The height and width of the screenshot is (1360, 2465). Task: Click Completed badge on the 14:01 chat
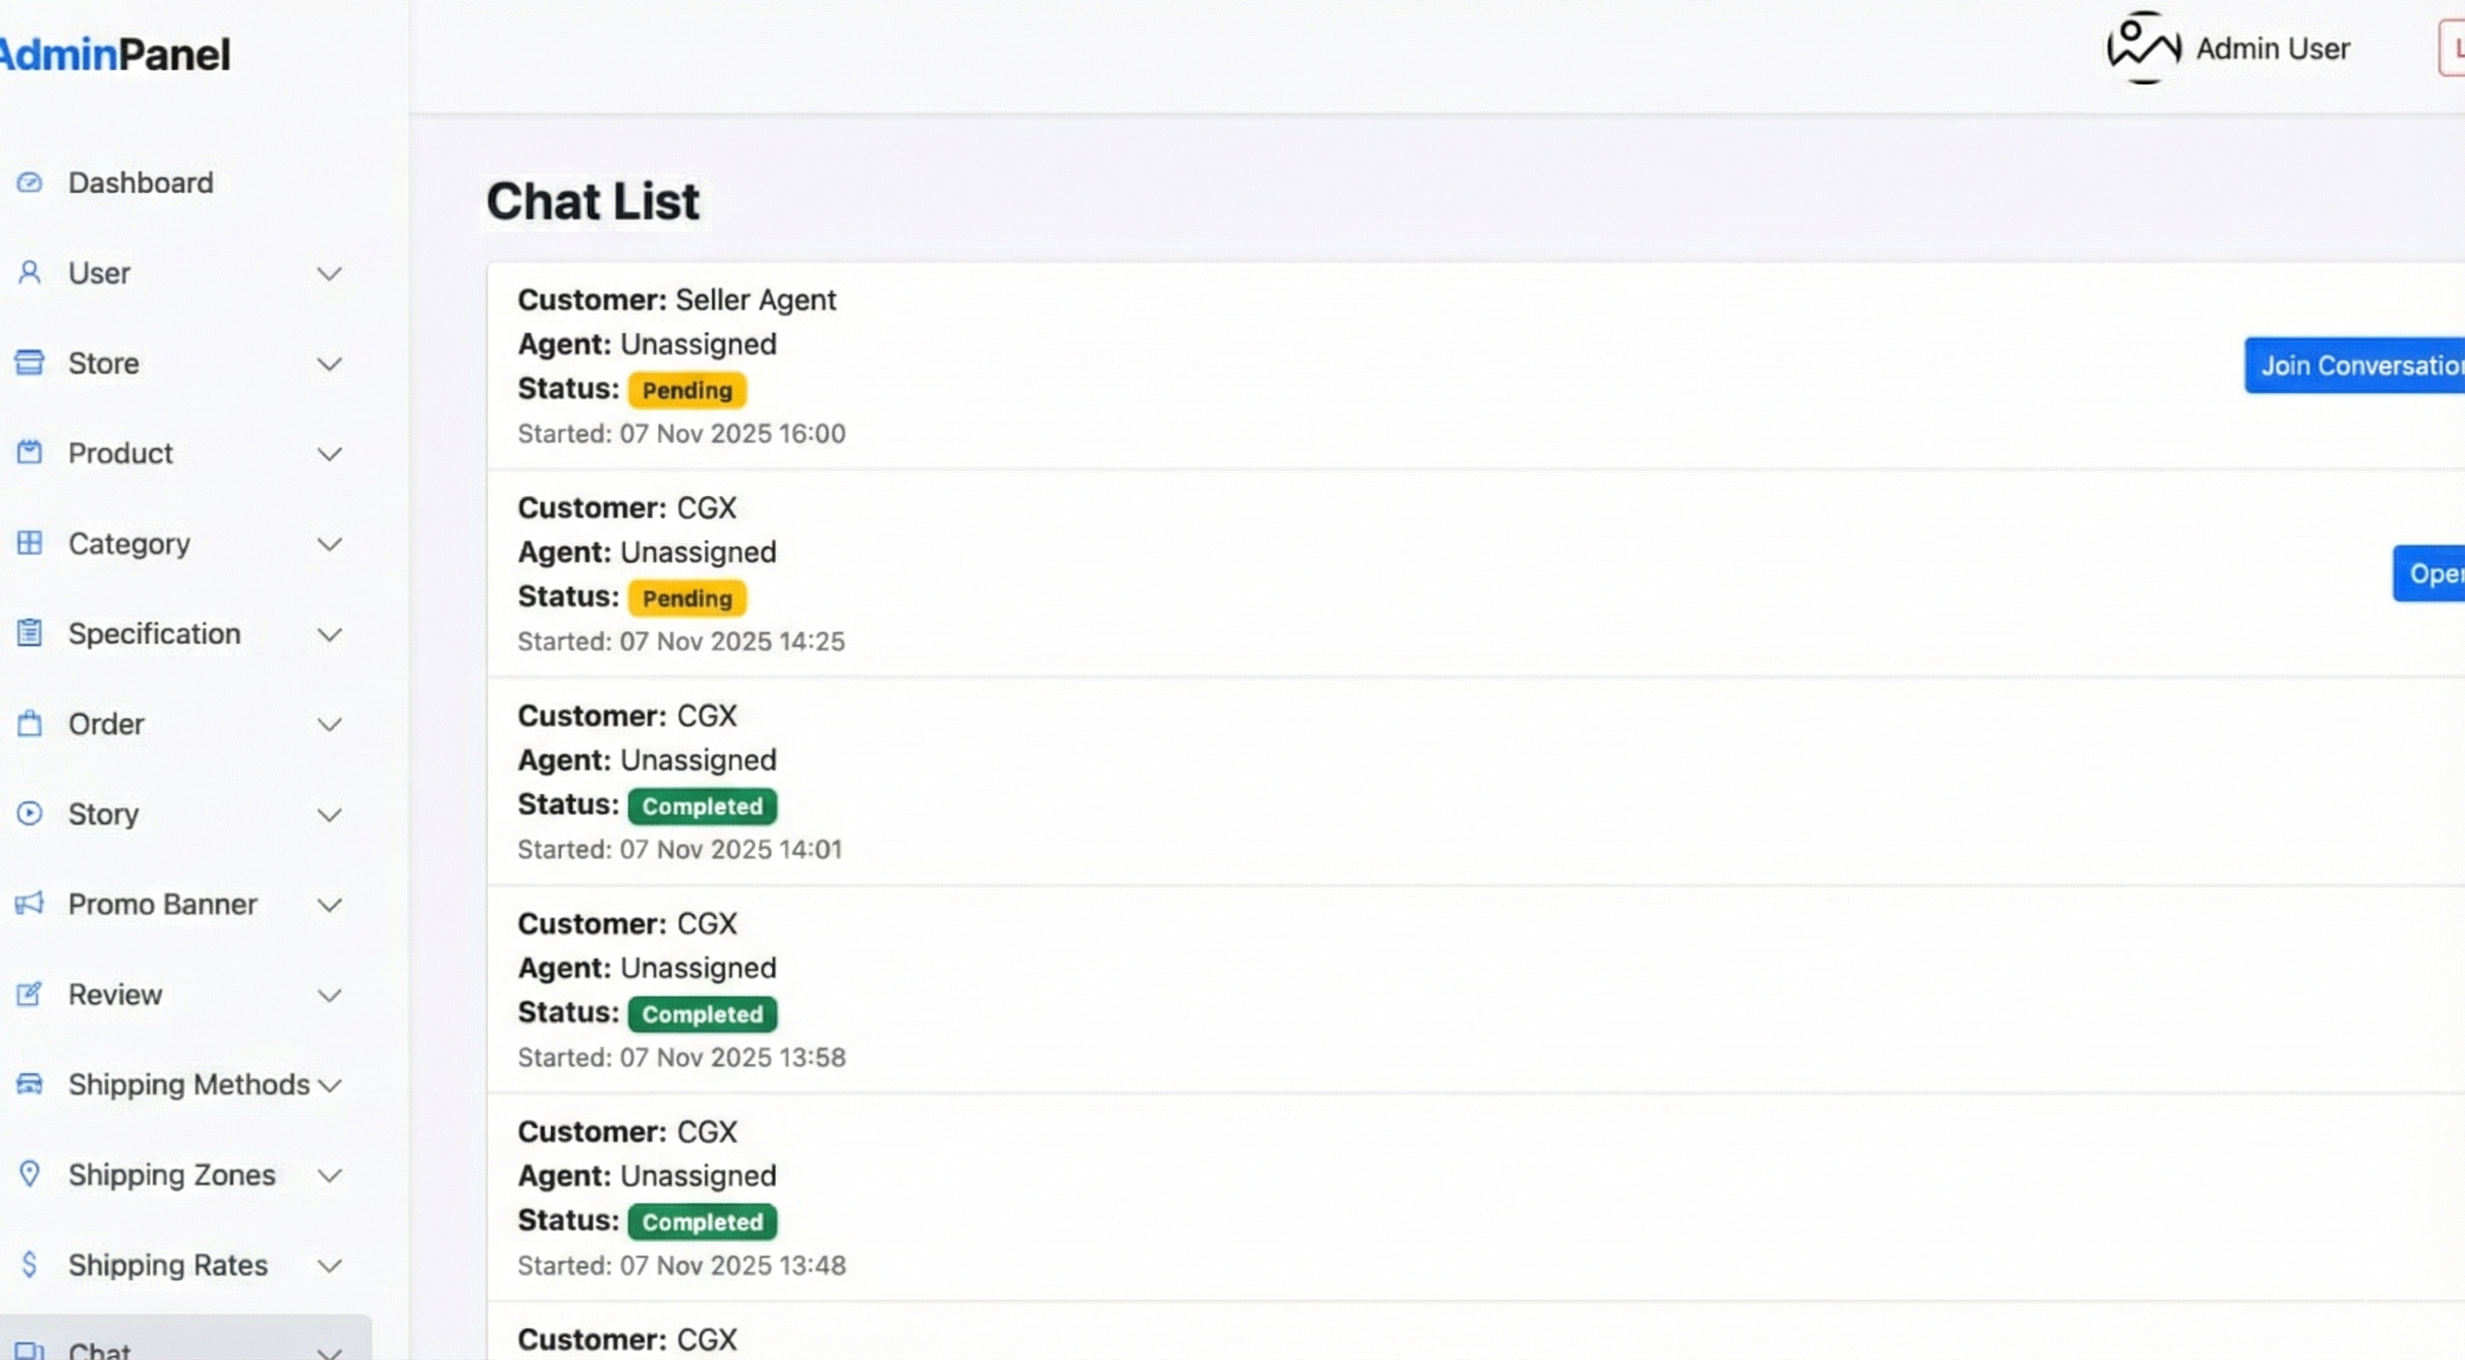702,806
